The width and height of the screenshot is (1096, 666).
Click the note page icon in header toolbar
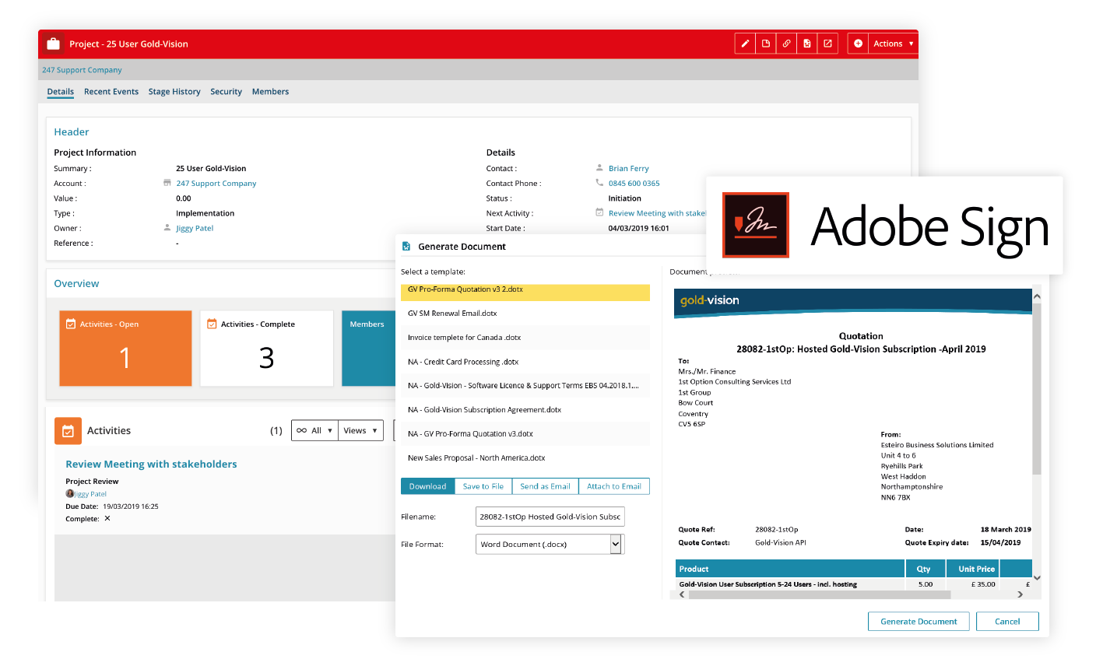pyautogui.click(x=766, y=44)
